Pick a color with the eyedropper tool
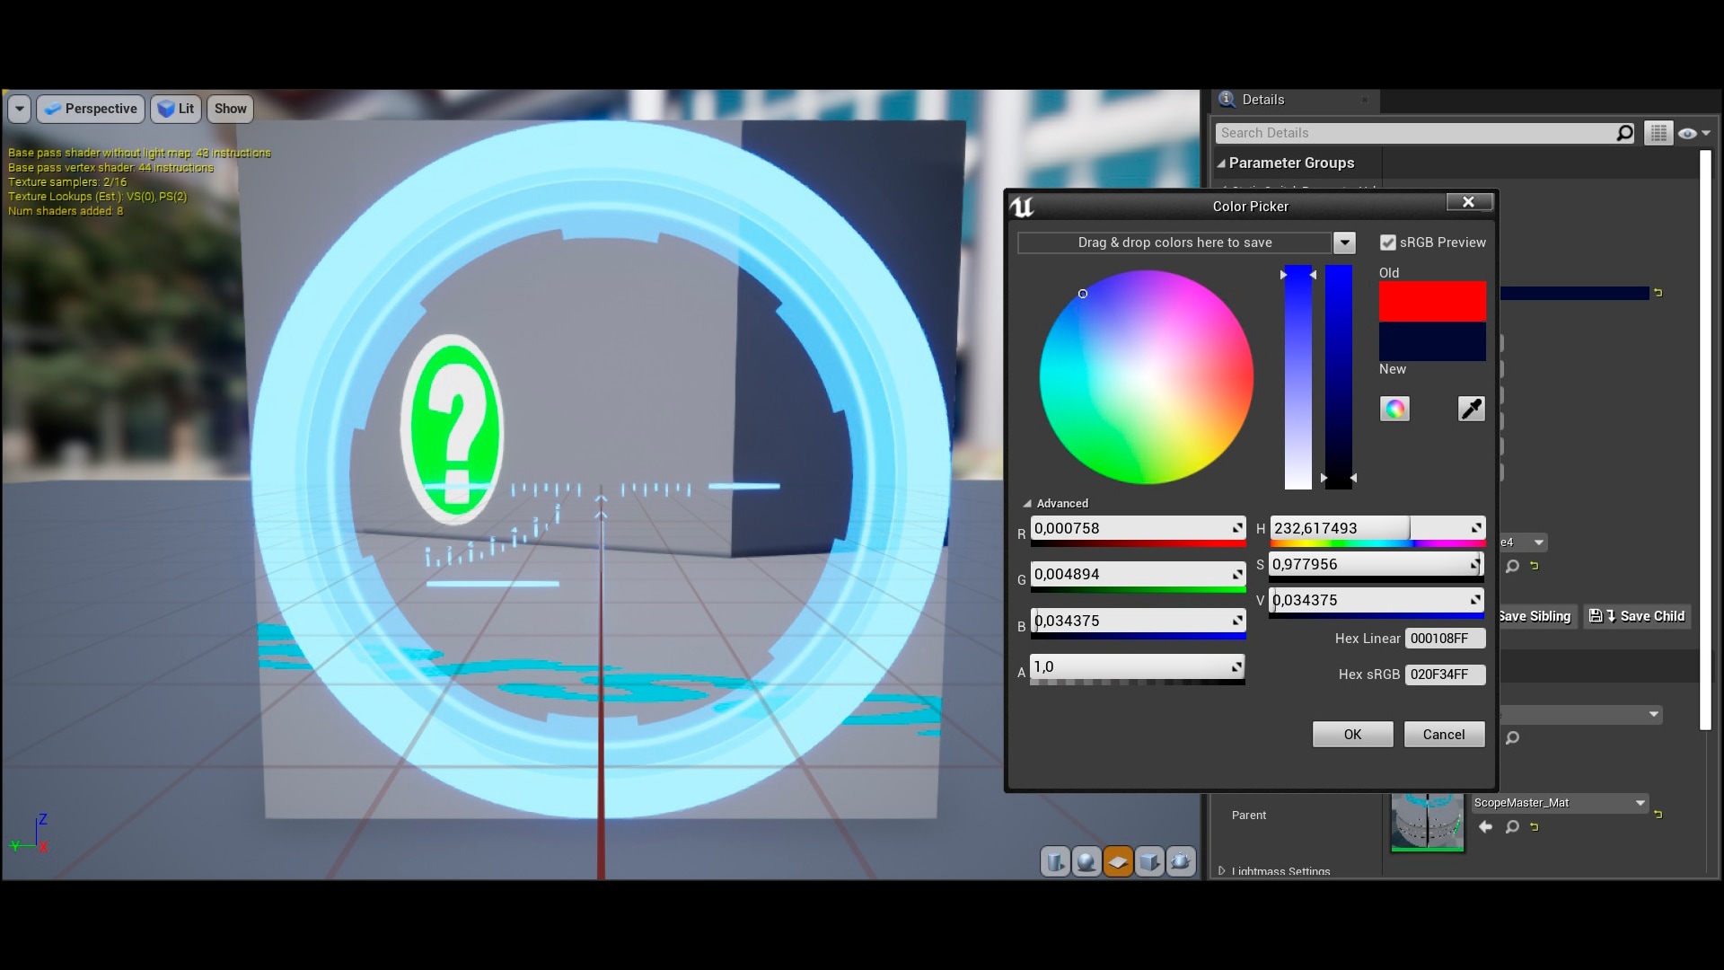 pos(1471,409)
